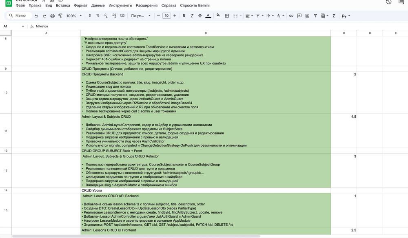This screenshot has width=408, height=238.
Task: Select column B header
Action: coord(206,33)
